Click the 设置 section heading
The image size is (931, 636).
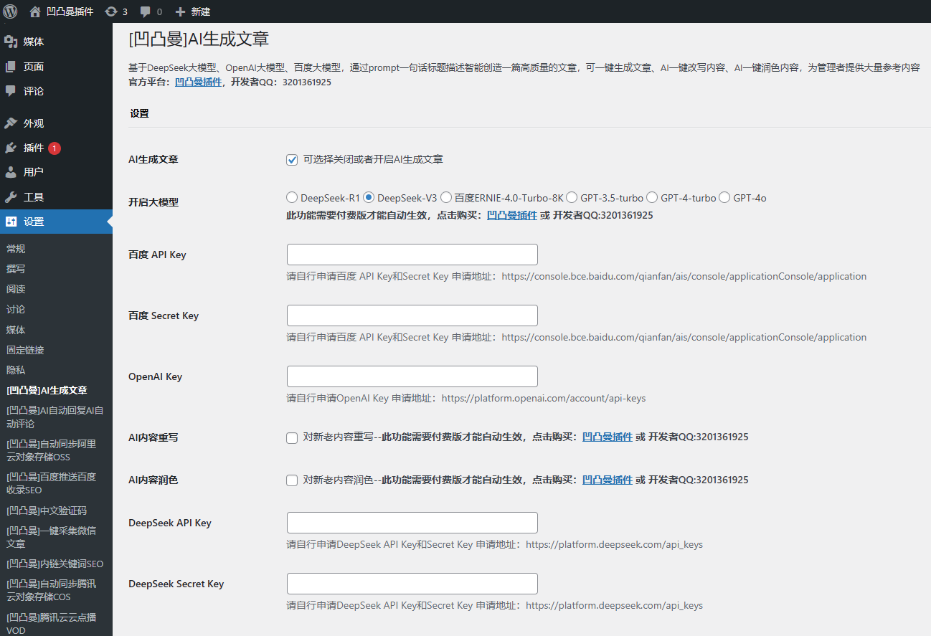pos(140,113)
